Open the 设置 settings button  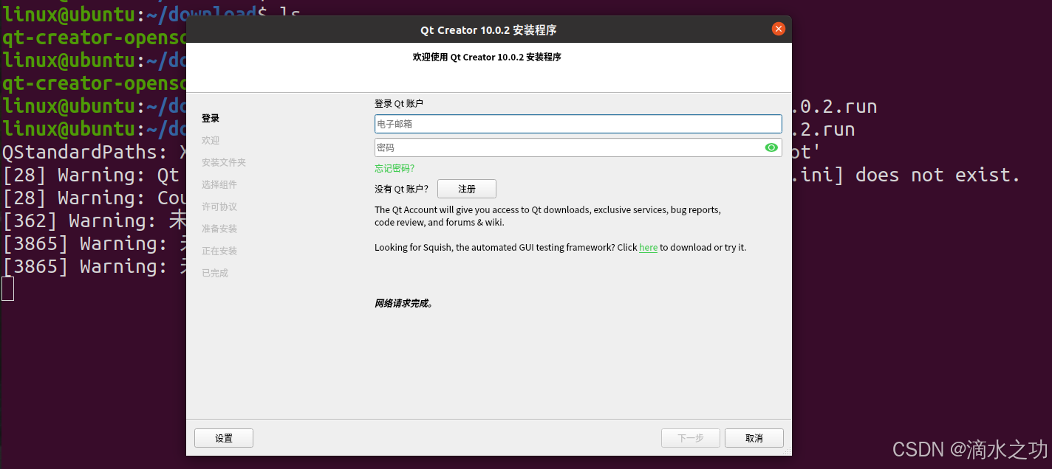(224, 438)
